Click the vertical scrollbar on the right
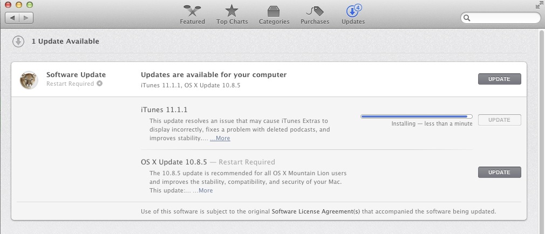Screen dimensions: 545x234 [542, 132]
